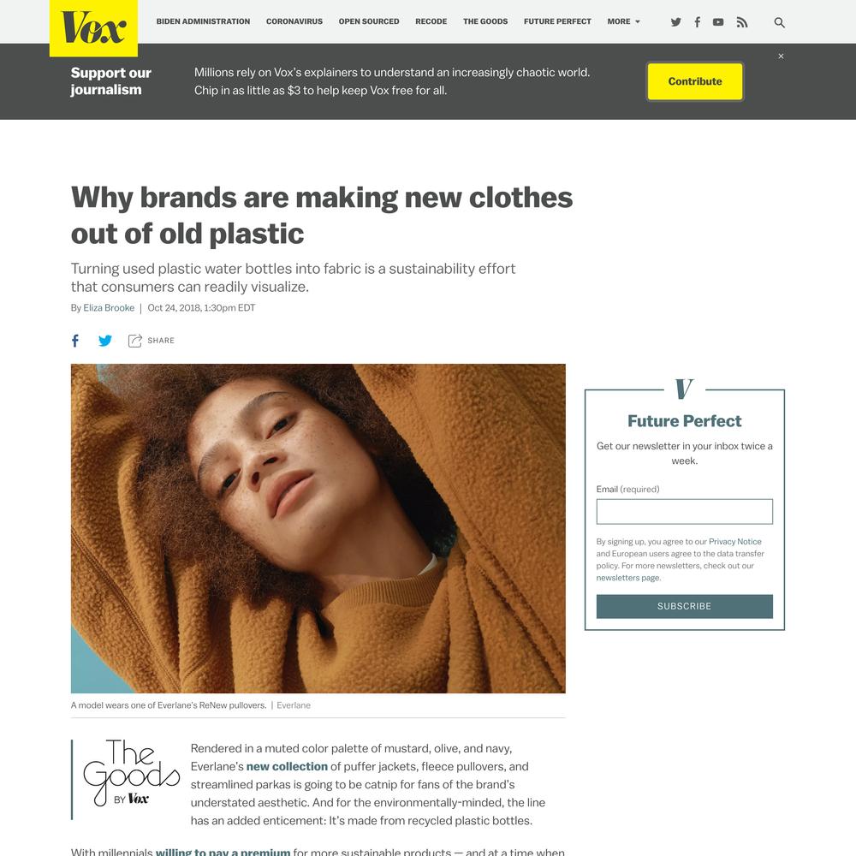Dismiss the support journalism banner

[x=782, y=56]
